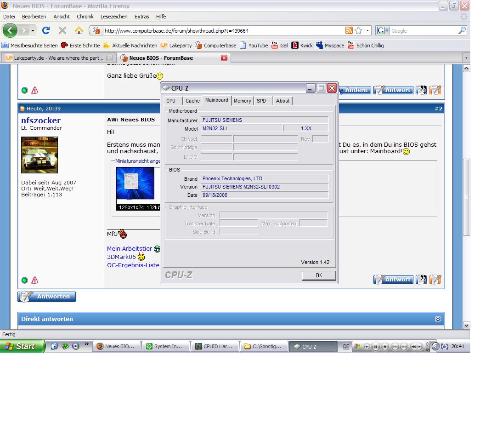Open the back/forward history dropdown arrow

[33, 31]
